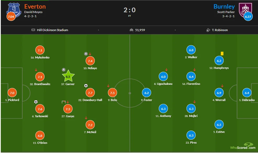The height and width of the screenshot is (153, 258).
Task: Click the Burnley club crest
Action: coord(245,9)
